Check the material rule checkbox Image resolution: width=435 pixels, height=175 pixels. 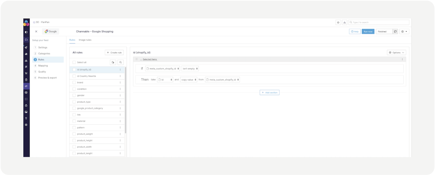click(74, 121)
